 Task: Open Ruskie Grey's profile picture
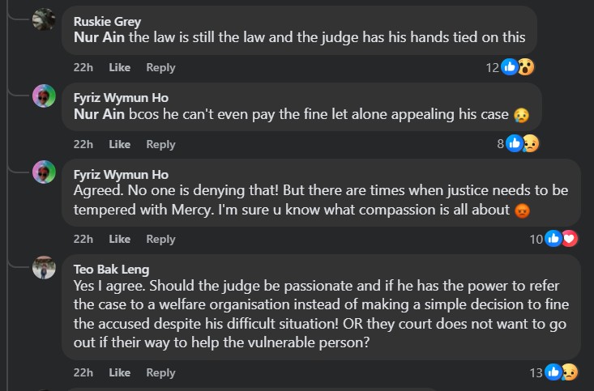(44, 19)
